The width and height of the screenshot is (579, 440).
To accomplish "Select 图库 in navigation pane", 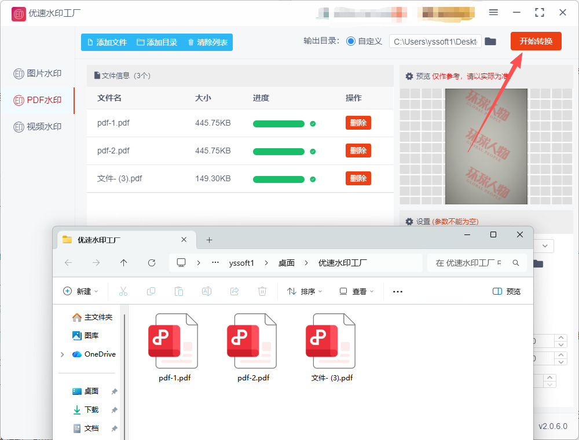I will [86, 335].
